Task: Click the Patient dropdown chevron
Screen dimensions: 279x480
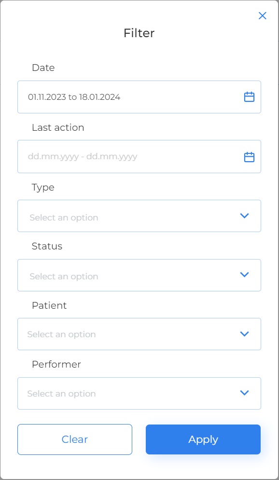Action: tap(245, 334)
